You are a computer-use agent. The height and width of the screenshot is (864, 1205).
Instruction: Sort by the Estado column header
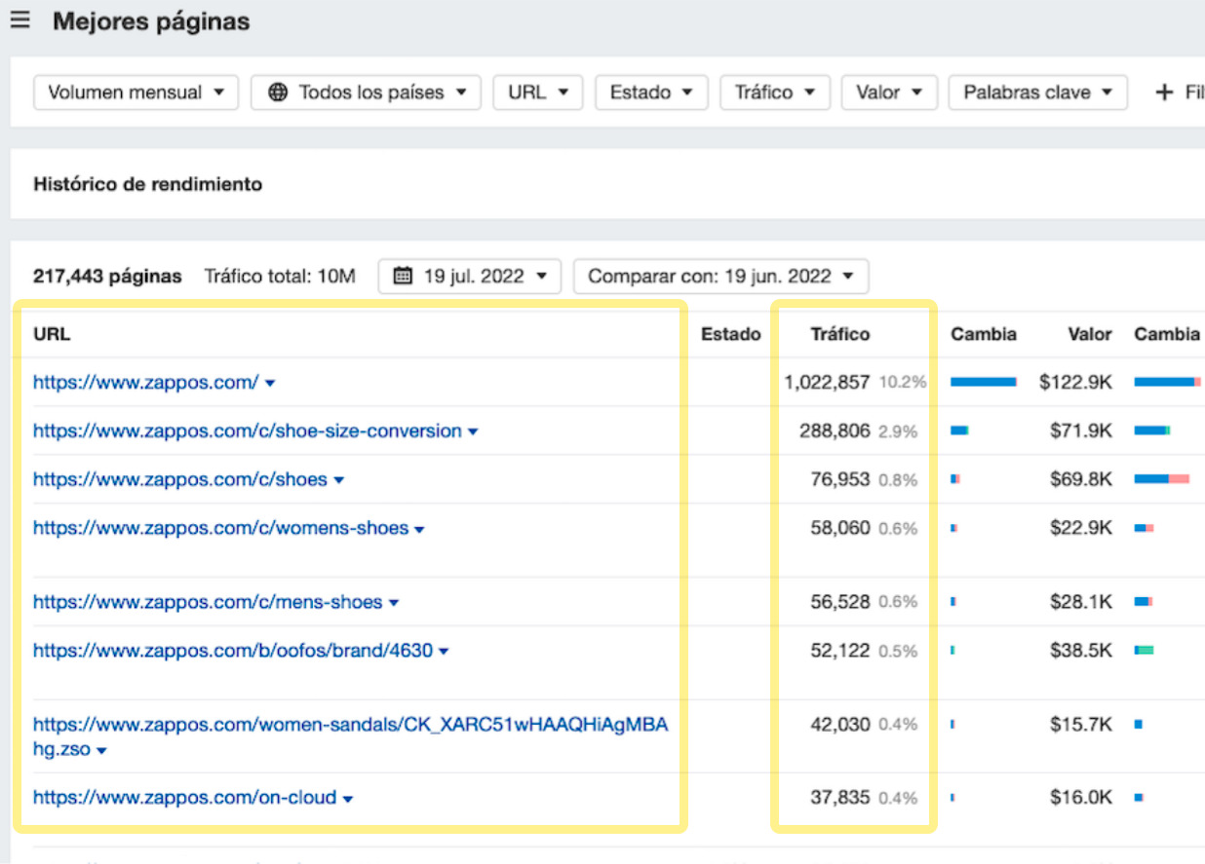pyautogui.click(x=731, y=334)
